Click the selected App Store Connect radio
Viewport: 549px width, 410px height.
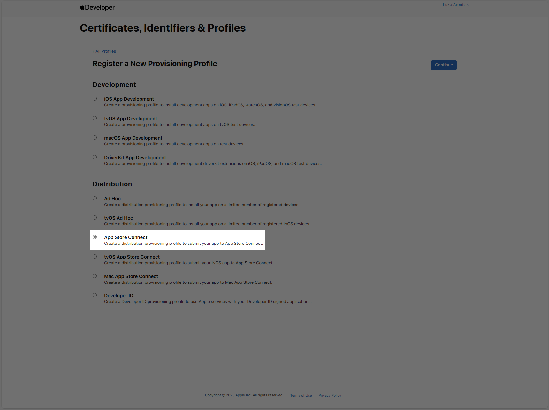(95, 237)
